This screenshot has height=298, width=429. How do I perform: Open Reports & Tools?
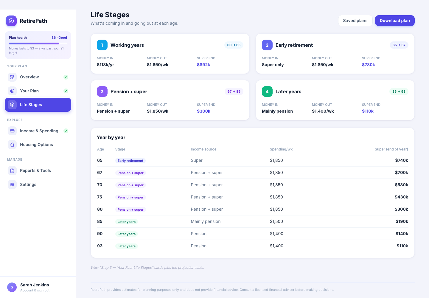(x=38, y=171)
